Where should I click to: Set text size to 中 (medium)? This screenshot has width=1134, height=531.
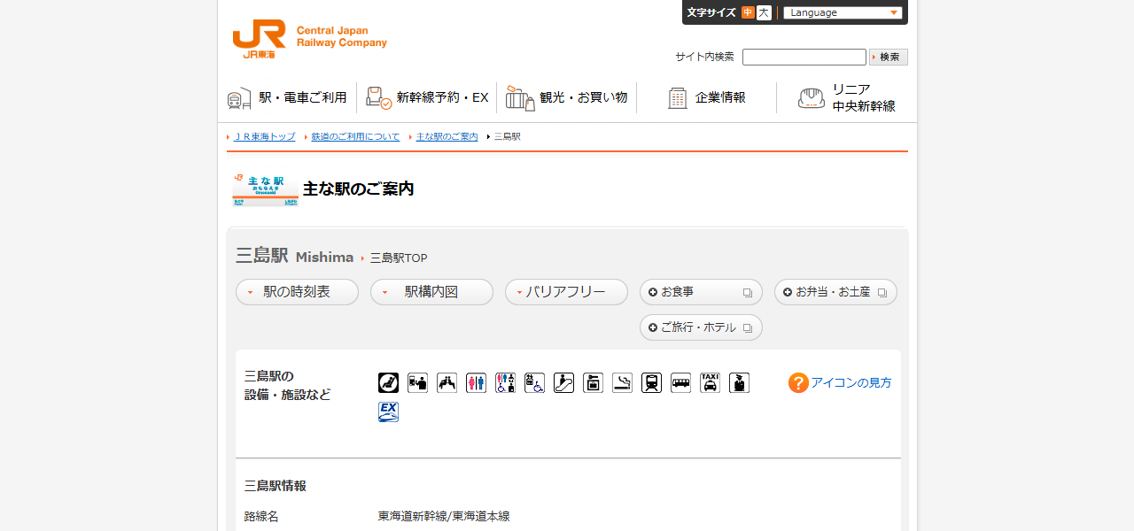pyautogui.click(x=748, y=12)
